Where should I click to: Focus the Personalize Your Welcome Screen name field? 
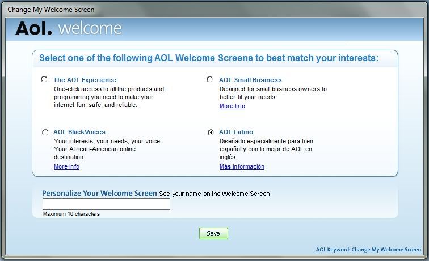click(107, 204)
